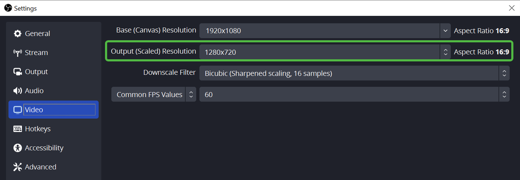Image resolution: width=520 pixels, height=180 pixels.
Task: Click the Hotkeys keyboard icon
Action: [17, 129]
